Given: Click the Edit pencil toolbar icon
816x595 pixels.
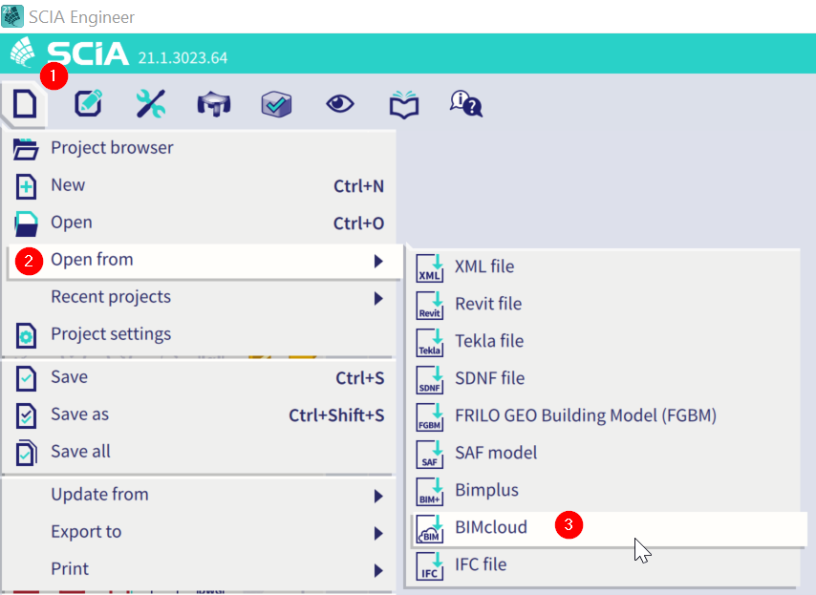Looking at the screenshot, I should point(88,103).
